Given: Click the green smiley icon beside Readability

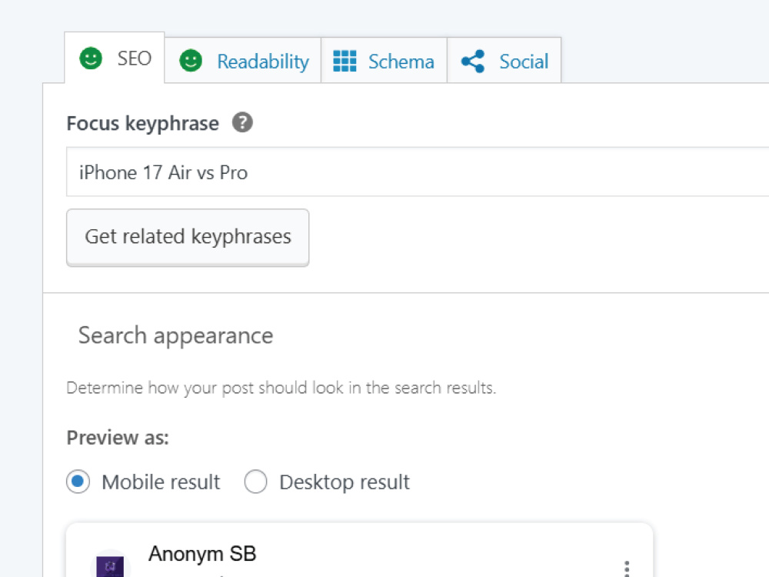Looking at the screenshot, I should [191, 61].
